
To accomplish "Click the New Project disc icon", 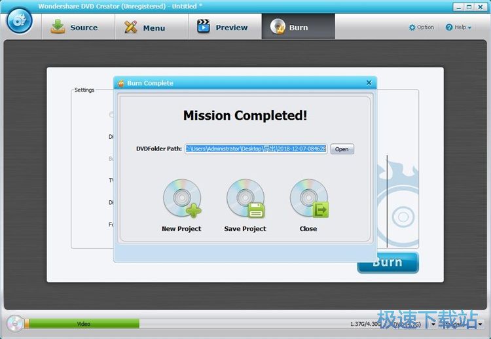I will (182, 198).
